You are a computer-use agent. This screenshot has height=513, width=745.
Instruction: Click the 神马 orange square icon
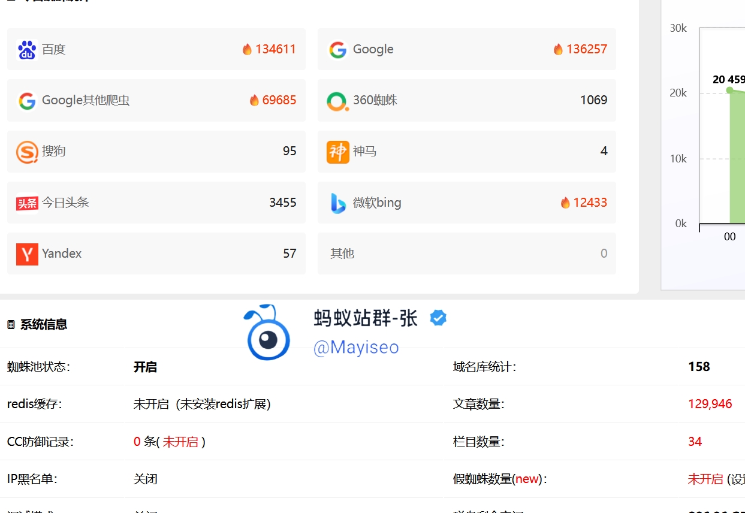point(338,152)
